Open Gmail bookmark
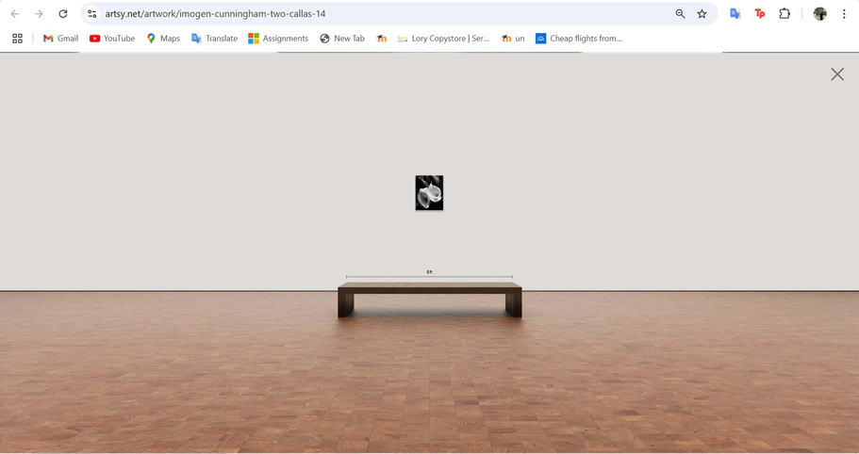The width and height of the screenshot is (859, 454). click(x=60, y=39)
